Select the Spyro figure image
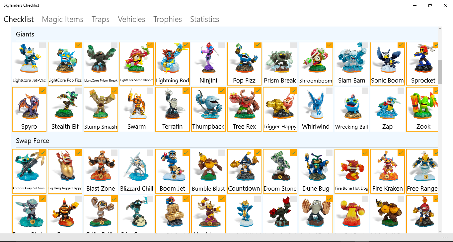453x242 pixels. (29, 106)
